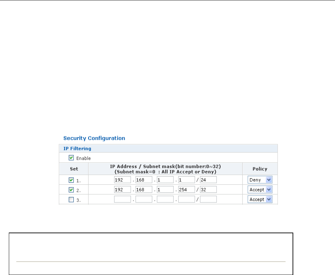Click rule 3 empty third octet field
The height and width of the screenshot is (275, 335).
click(x=165, y=199)
